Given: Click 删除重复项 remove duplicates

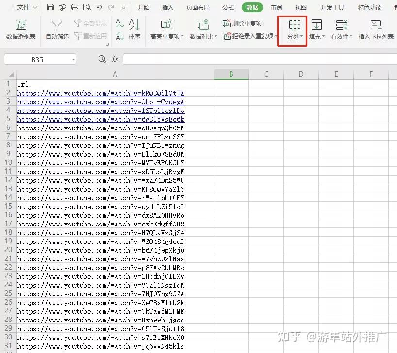Looking at the screenshot, I should point(242,24).
